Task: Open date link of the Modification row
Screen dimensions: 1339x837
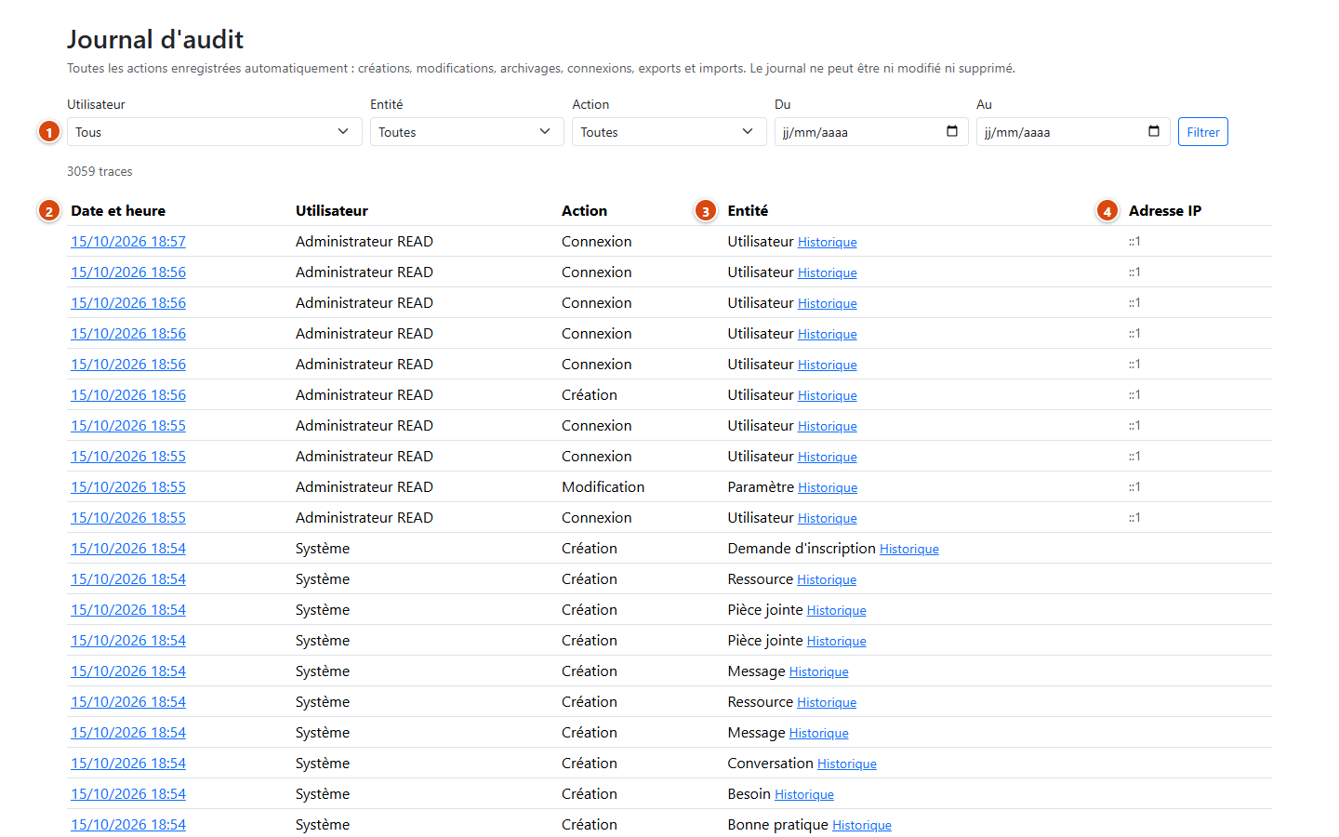Action: [128, 487]
